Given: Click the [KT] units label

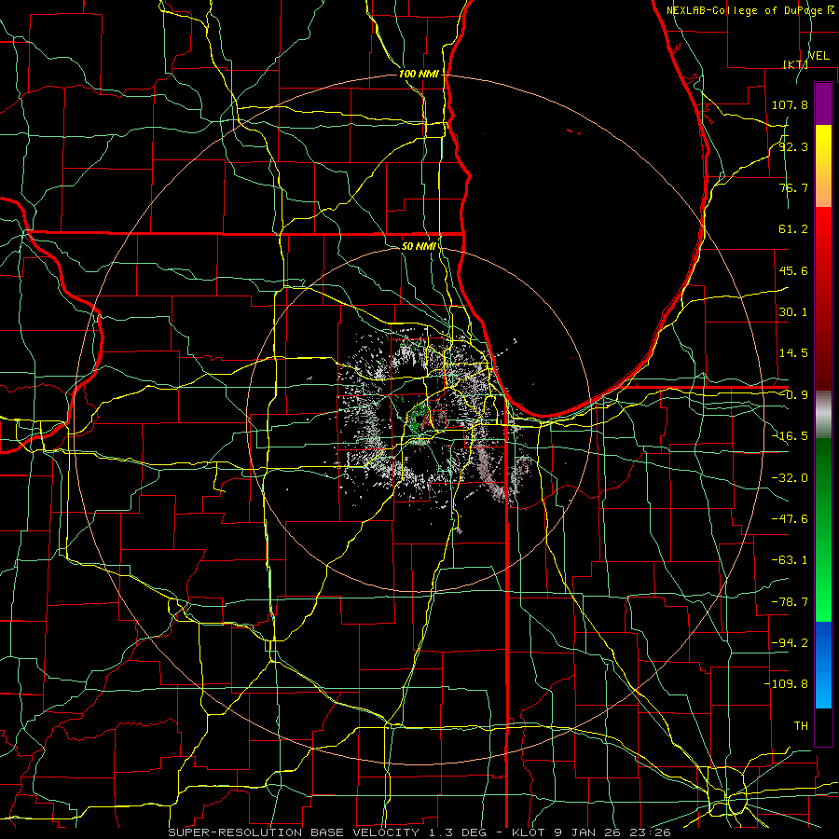Looking at the screenshot, I should click(x=796, y=64).
